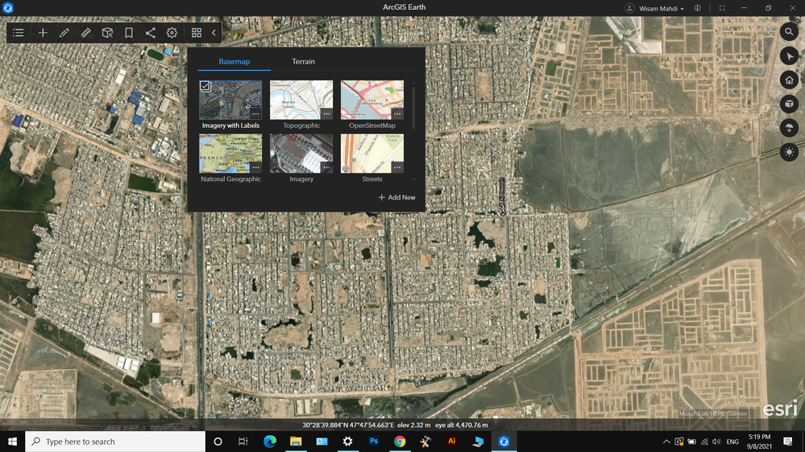Click the 'eye alt 4,470.76 m' text
805x452 pixels.
coord(462,425)
